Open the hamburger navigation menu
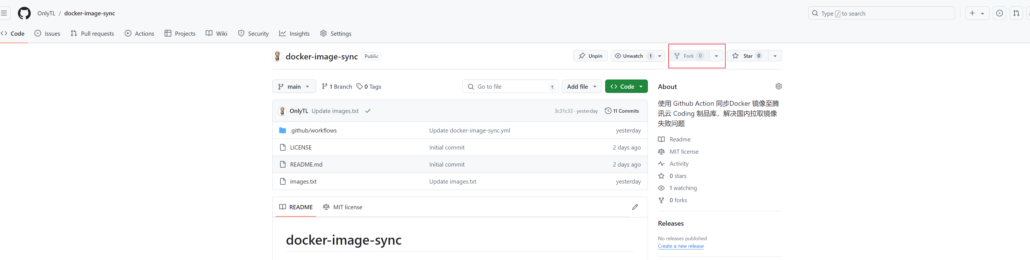The height and width of the screenshot is (260, 1030). (x=4, y=13)
